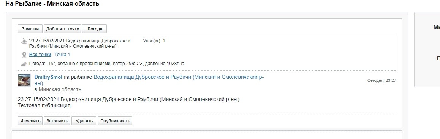Open the Заметки button
Viewport: 440px width, 139px height.
tap(30, 29)
